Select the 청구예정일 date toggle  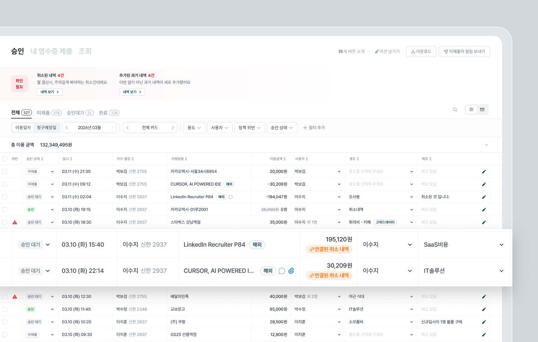click(x=46, y=127)
